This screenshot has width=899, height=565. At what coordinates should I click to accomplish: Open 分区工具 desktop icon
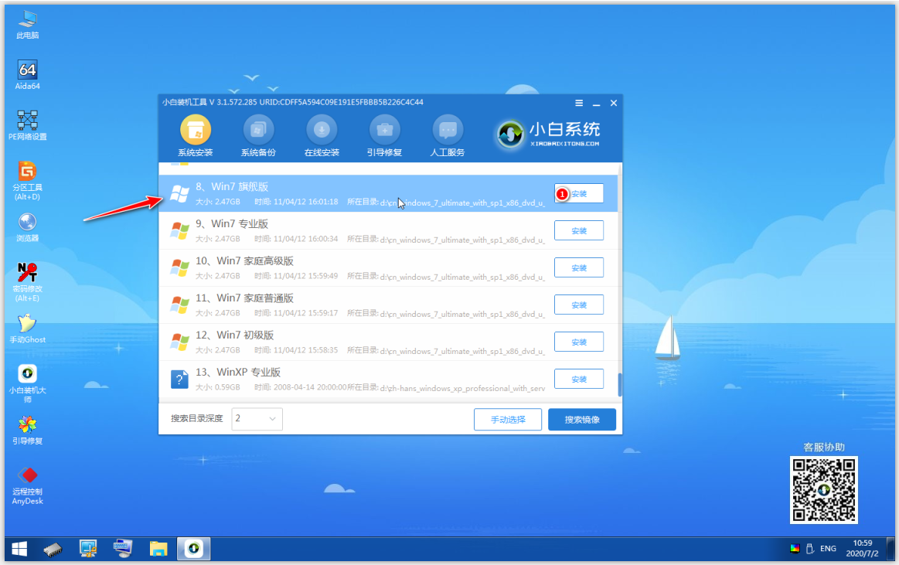28,181
